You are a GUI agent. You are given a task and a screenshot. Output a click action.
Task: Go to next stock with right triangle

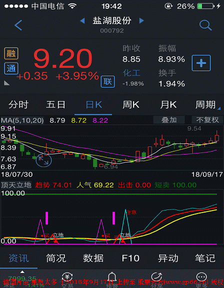[x=141, y=21]
